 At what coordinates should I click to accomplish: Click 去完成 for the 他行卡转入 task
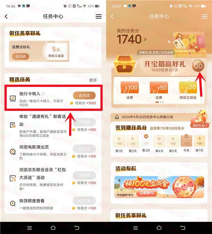point(84,95)
